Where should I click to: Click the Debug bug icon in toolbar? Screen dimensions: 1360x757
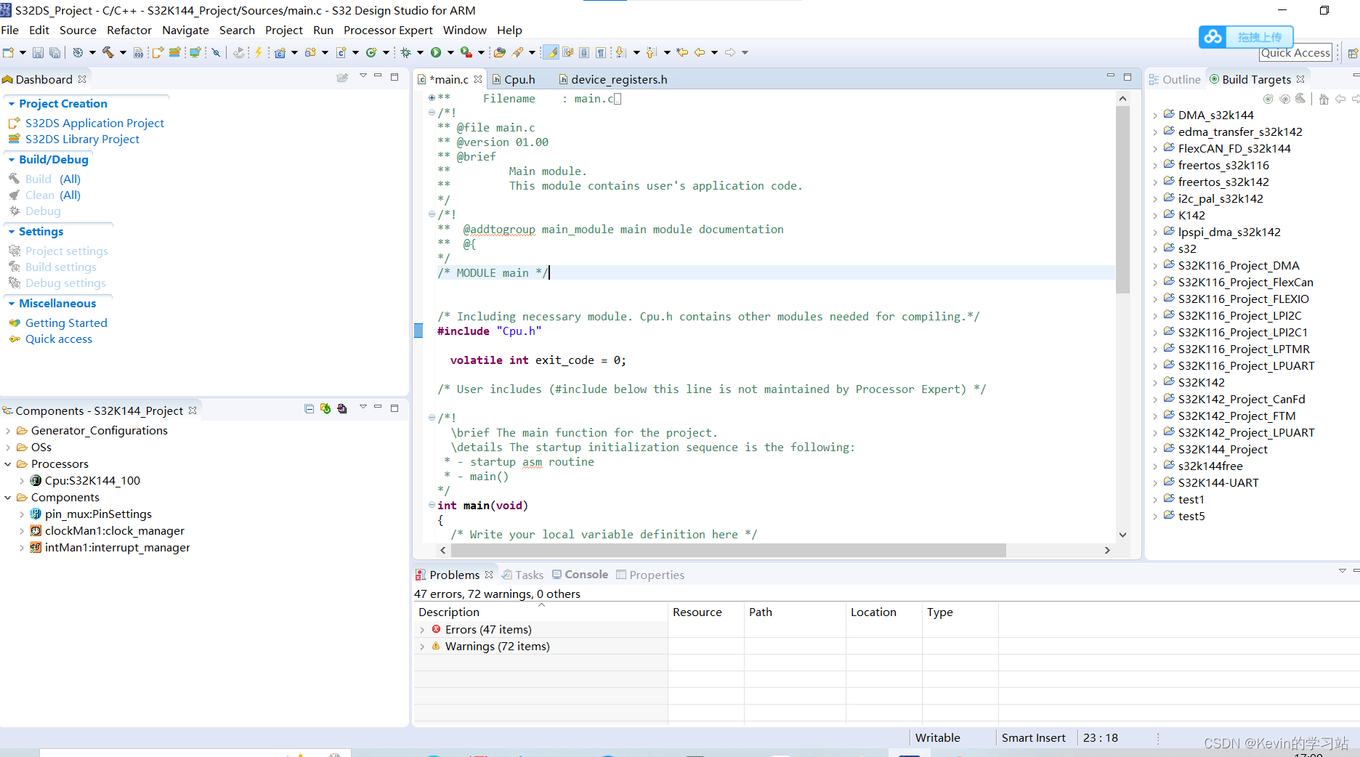406,52
